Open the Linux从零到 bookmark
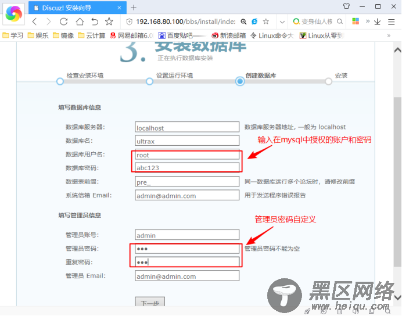402x316 pixels. 321,35
